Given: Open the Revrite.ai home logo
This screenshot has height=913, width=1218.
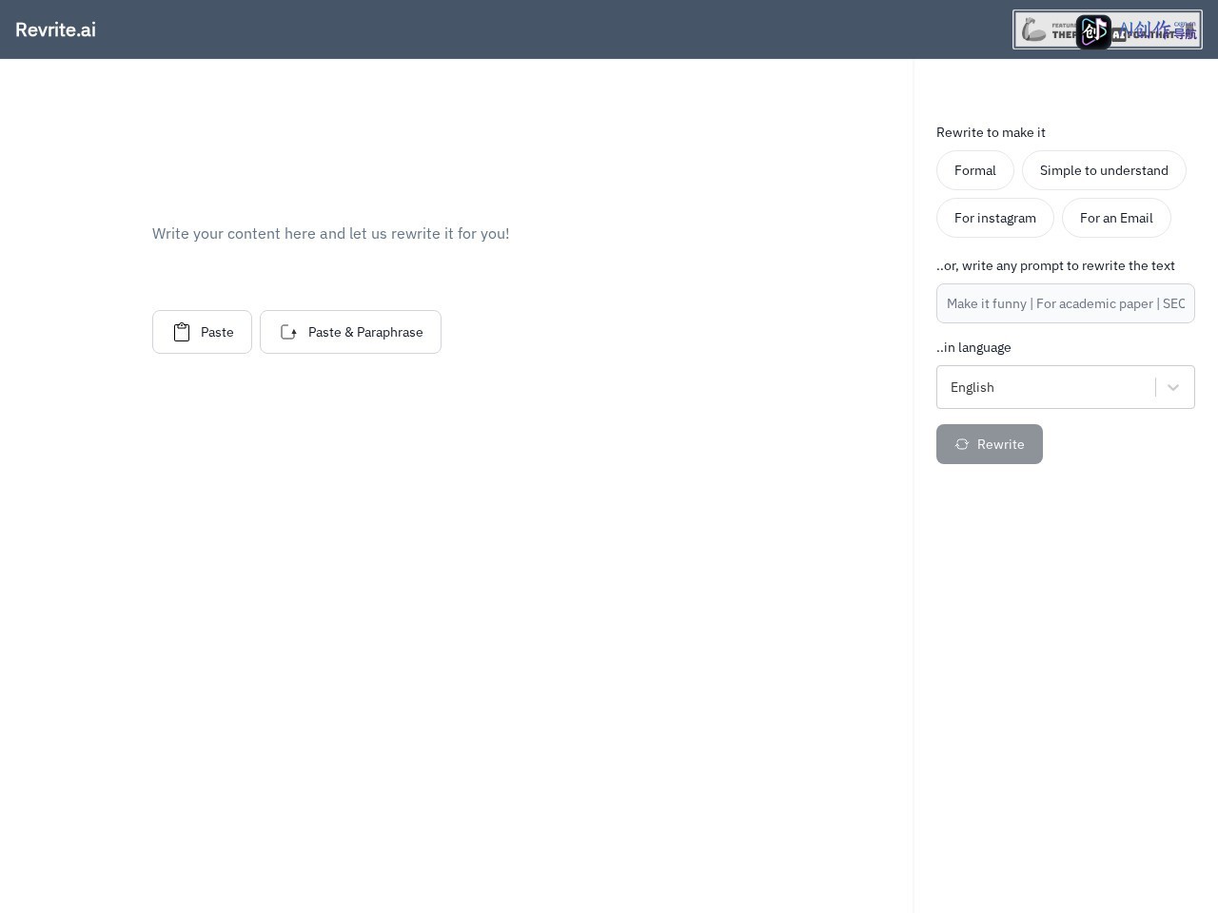Looking at the screenshot, I should click(55, 29).
